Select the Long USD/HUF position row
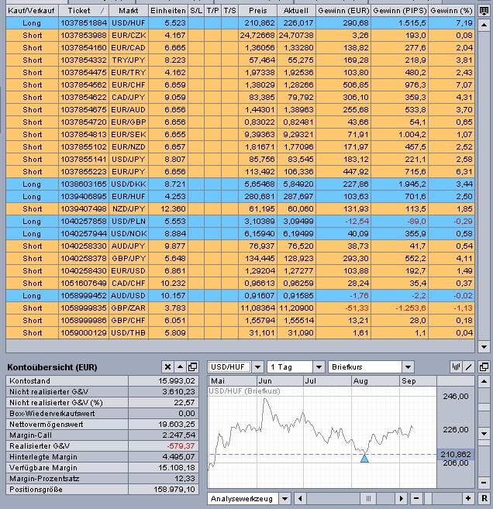The height and width of the screenshot is (509, 493). 240,23
